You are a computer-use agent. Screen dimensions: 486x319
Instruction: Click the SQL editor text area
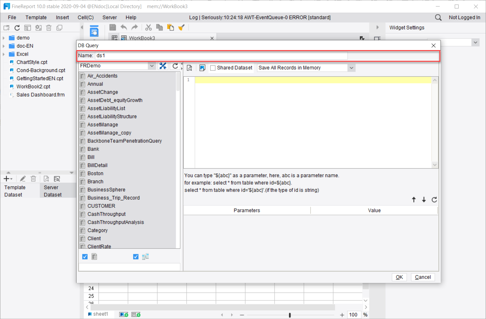click(313, 122)
